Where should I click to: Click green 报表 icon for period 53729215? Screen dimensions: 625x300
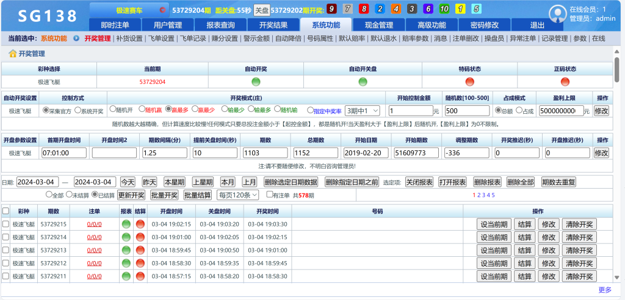(126, 224)
